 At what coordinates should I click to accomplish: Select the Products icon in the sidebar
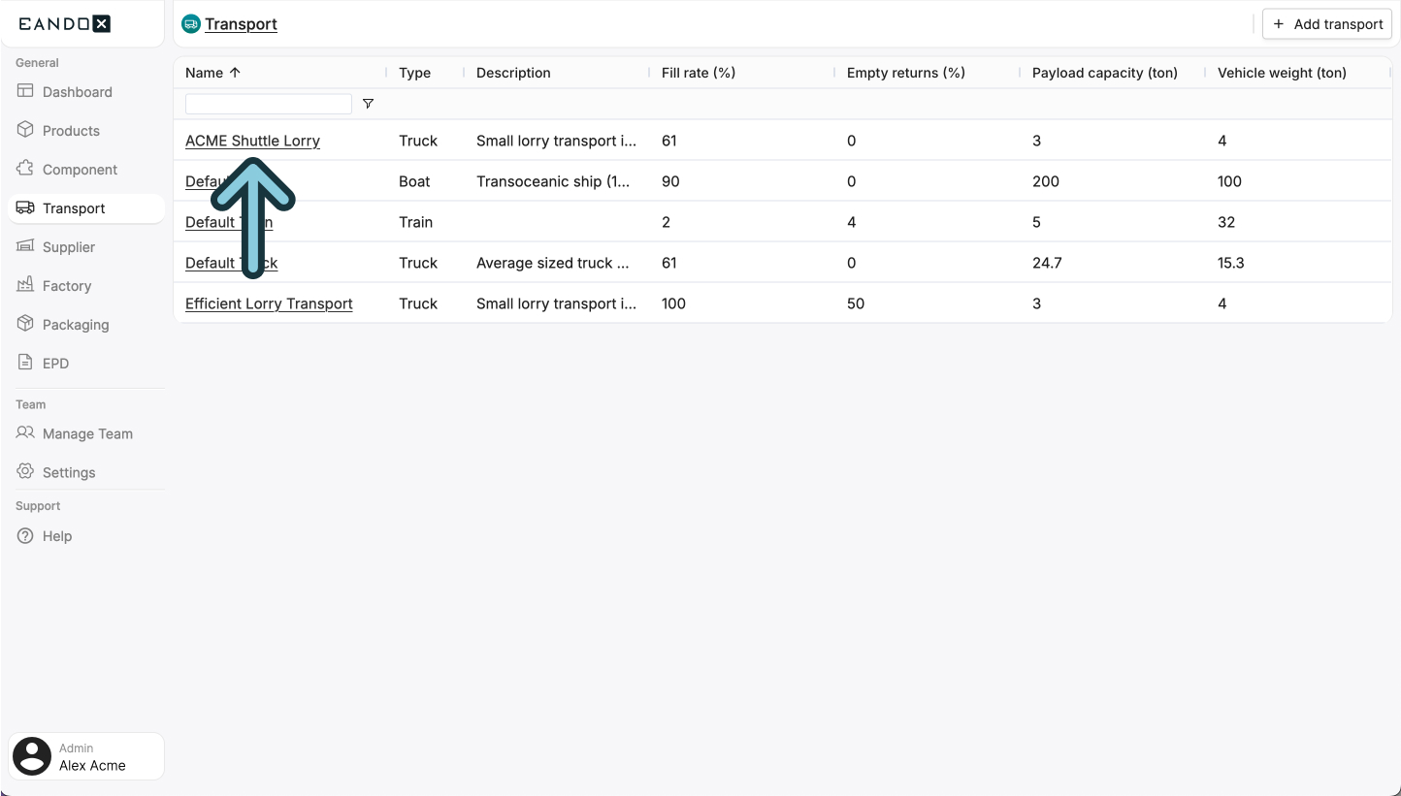[x=24, y=130]
